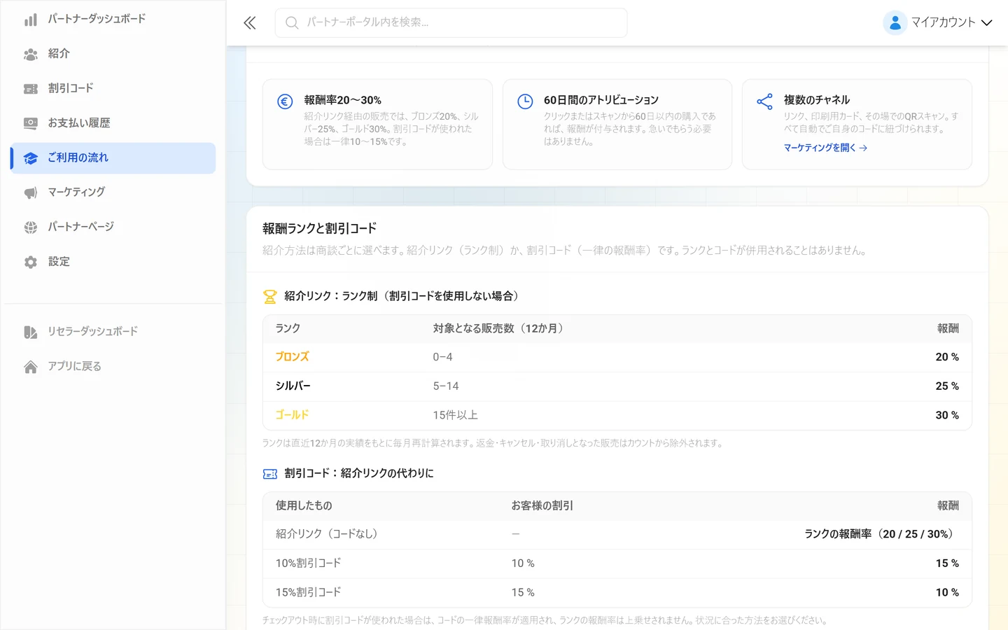The width and height of the screenshot is (1008, 630).
Task: Click the coupon icon beside 割引コード:紹介リンクの代わりに
Action: [x=269, y=474]
